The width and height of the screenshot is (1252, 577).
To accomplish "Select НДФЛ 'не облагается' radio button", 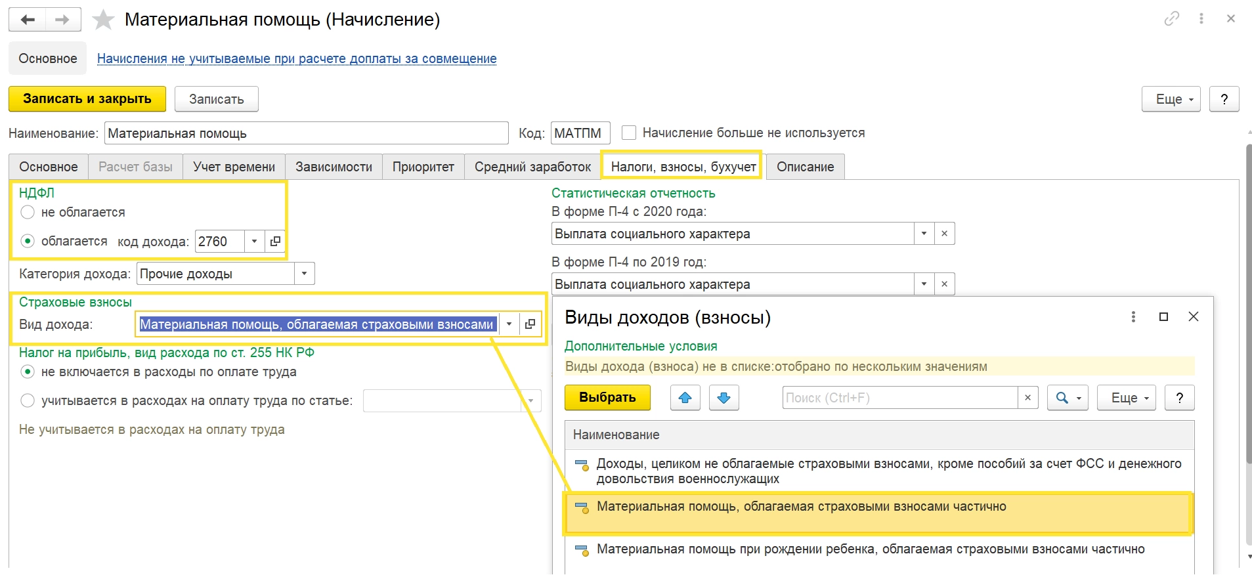I will (28, 212).
